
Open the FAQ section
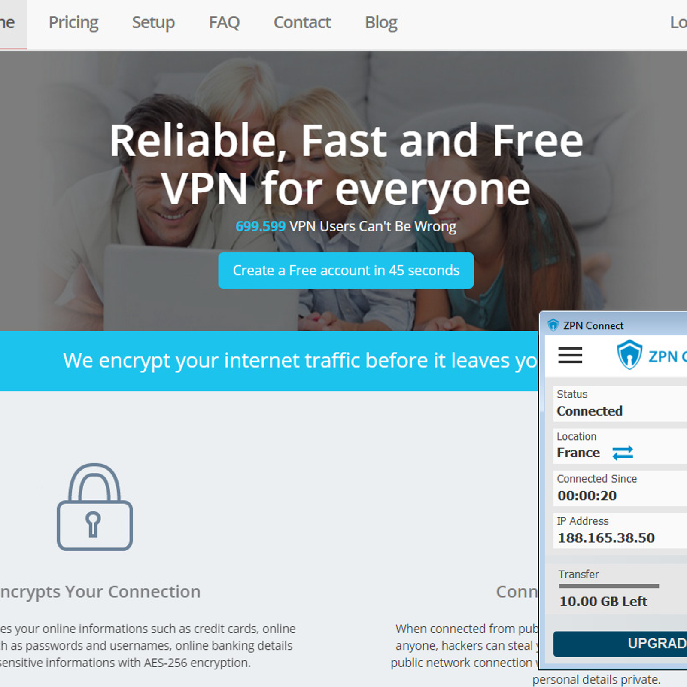tap(224, 22)
